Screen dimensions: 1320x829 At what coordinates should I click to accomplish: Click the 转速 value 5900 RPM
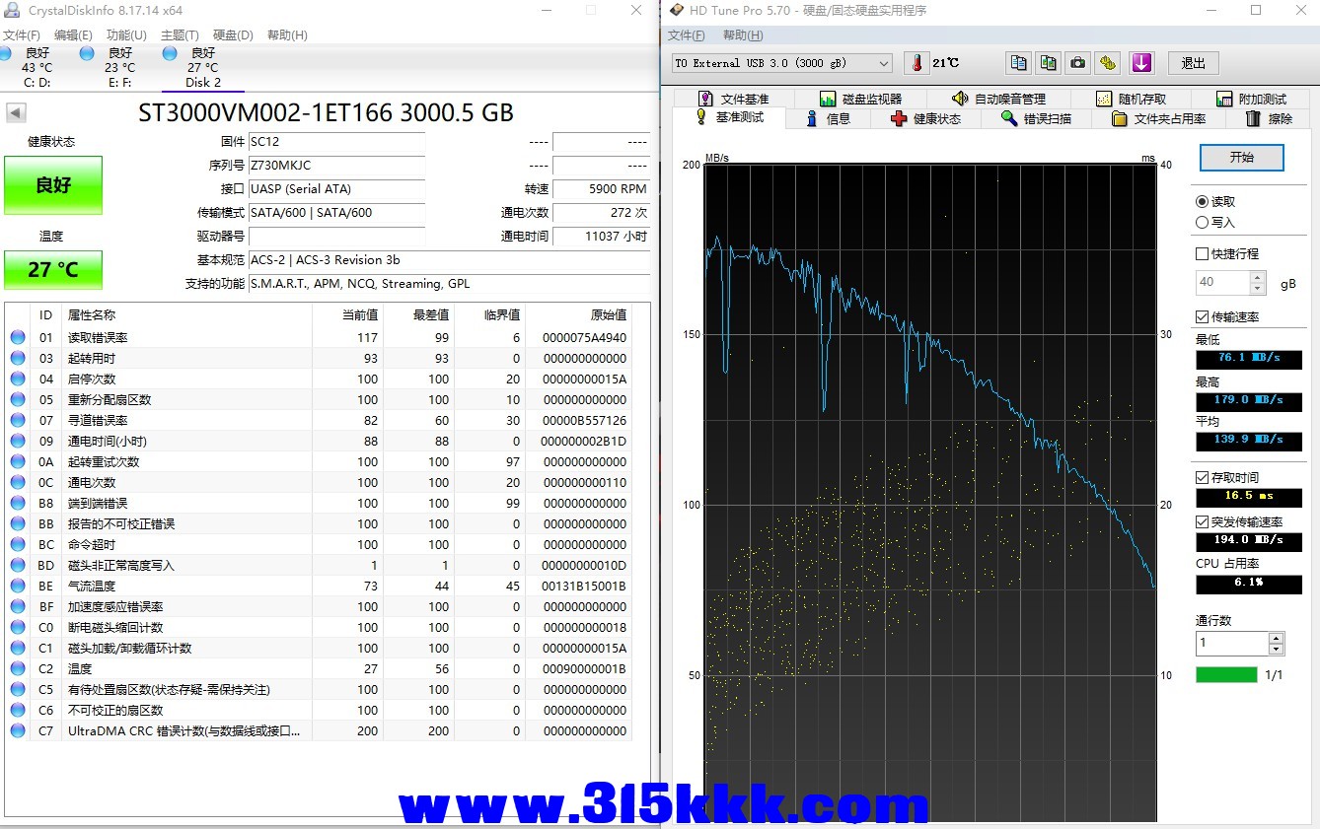coord(601,189)
